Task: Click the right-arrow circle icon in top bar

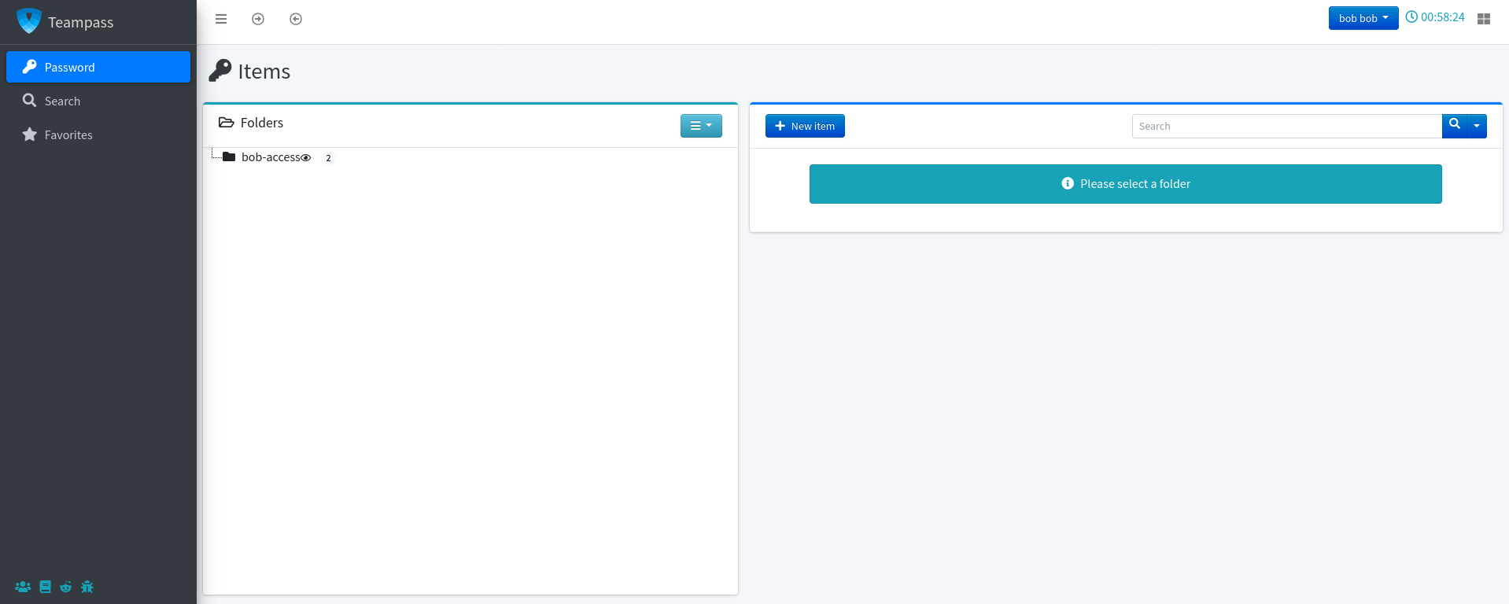Action: pyautogui.click(x=258, y=19)
